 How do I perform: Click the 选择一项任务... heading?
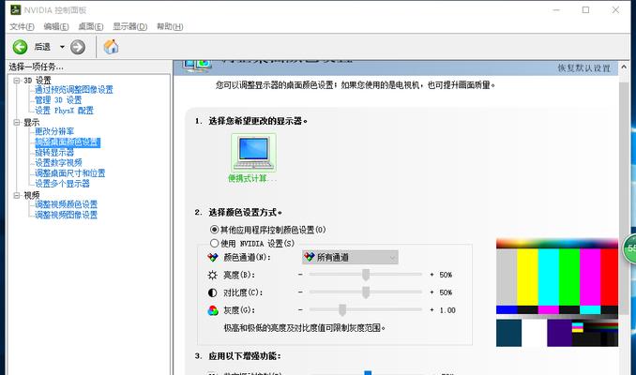tap(36, 67)
